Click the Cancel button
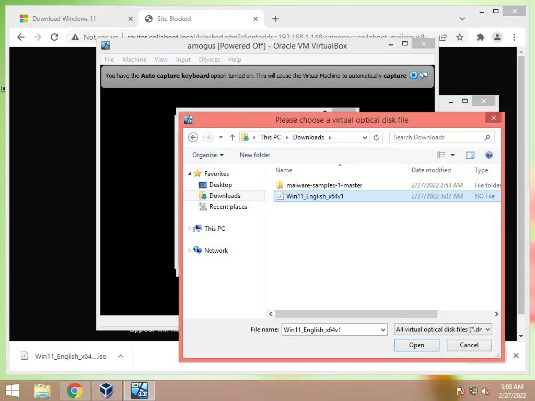Screen dimensions: 535x401 click(469, 345)
